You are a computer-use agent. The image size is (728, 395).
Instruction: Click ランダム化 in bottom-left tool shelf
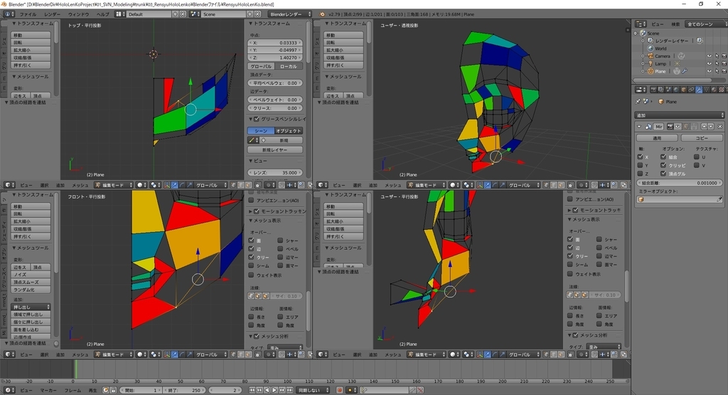(31, 290)
